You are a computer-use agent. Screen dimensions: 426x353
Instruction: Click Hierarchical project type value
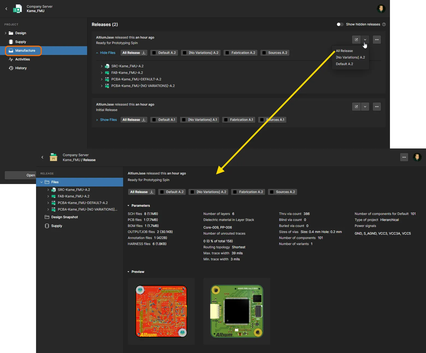[389, 220]
